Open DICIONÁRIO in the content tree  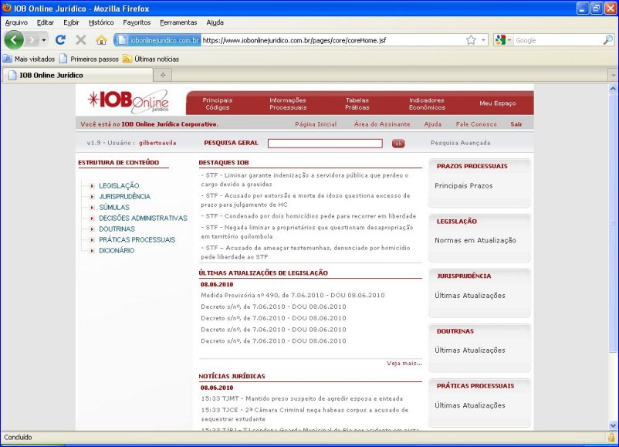click(x=117, y=250)
